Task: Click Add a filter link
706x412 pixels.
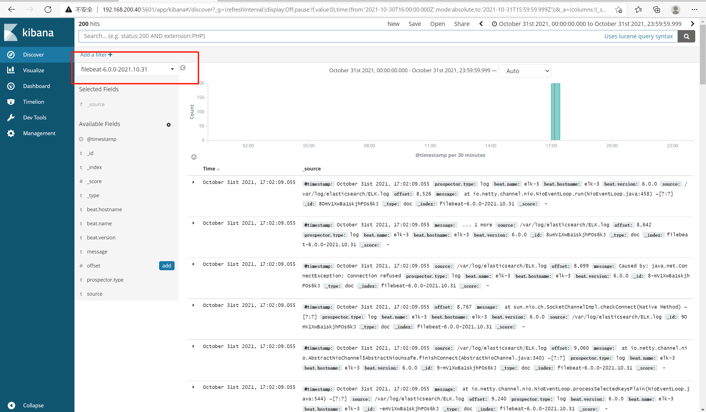Action: (x=96, y=55)
